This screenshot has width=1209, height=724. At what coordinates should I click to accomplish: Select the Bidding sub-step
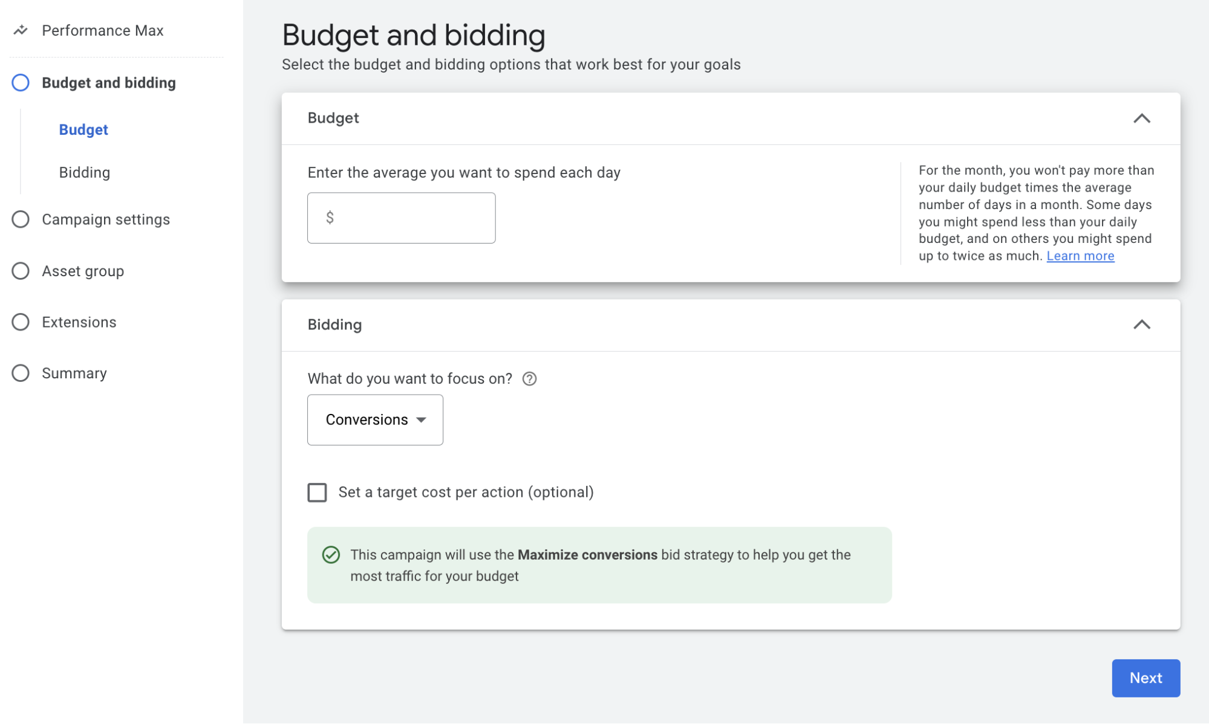pos(83,172)
